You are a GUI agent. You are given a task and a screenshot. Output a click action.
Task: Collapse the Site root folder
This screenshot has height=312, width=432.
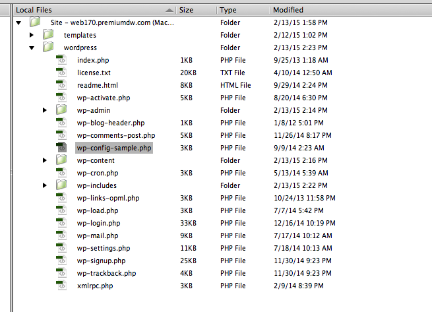(x=18, y=22)
